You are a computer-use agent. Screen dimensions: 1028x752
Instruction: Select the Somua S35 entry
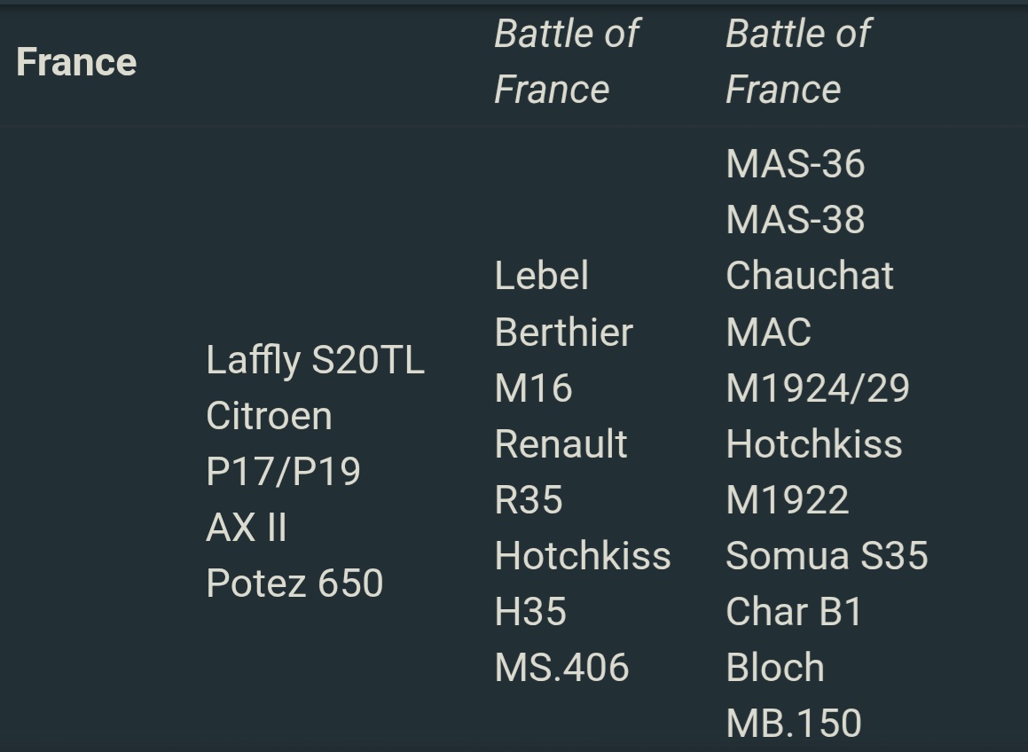click(x=826, y=556)
